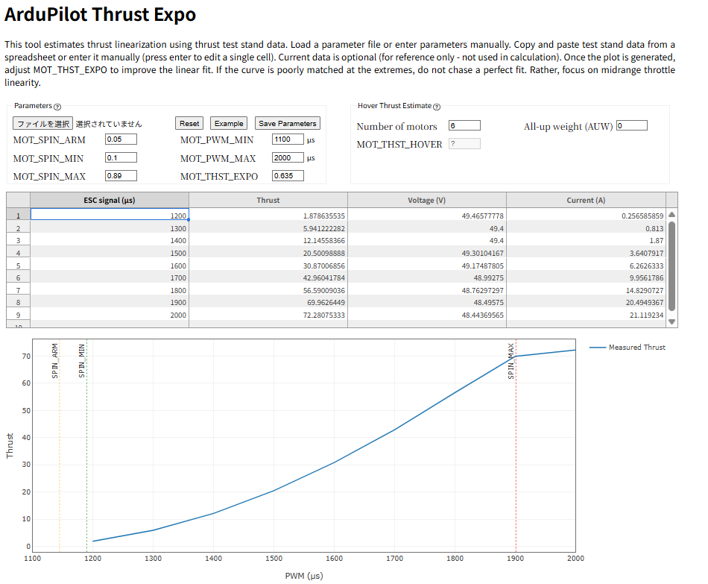The image size is (708, 584).
Task: Select ESC signal cell 1200
Action: pyautogui.click(x=110, y=215)
